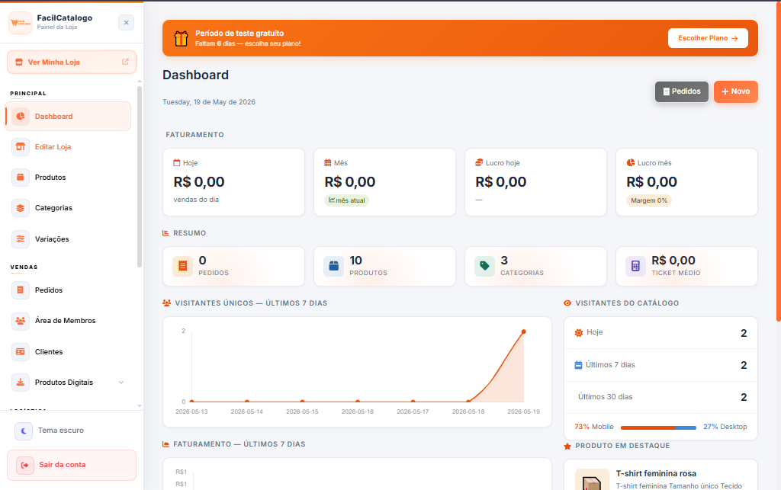This screenshot has width=781, height=490.
Task: Click the moon icon for dark theme
Action: [24, 431]
